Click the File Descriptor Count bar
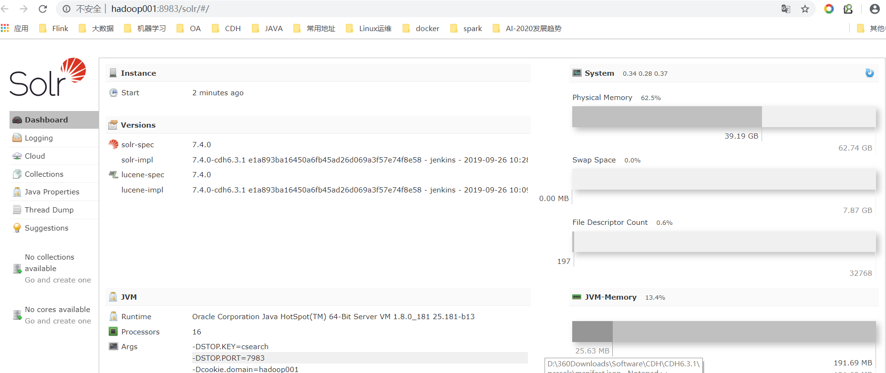Screen dimensions: 886x373 click(x=724, y=242)
